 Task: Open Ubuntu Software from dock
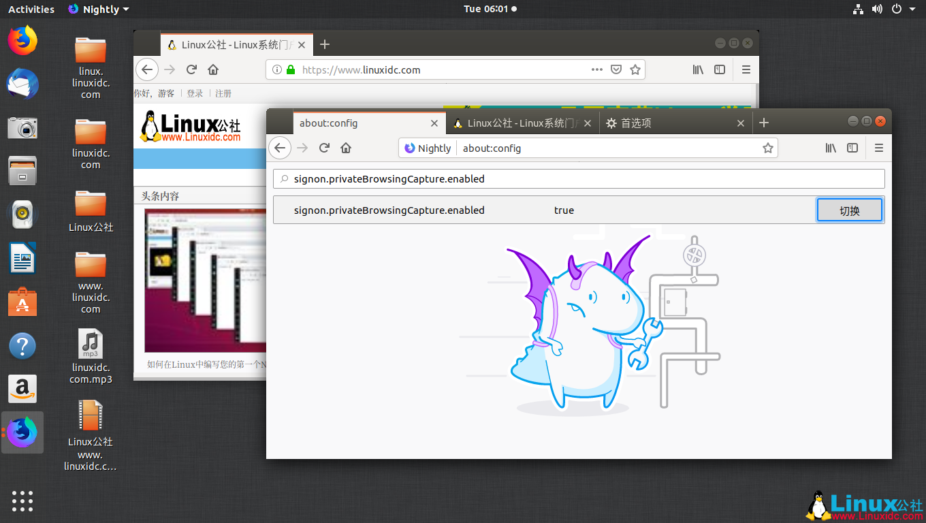22,302
